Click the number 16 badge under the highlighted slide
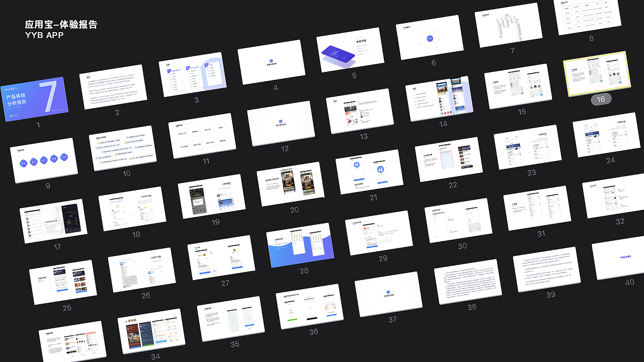 point(601,99)
